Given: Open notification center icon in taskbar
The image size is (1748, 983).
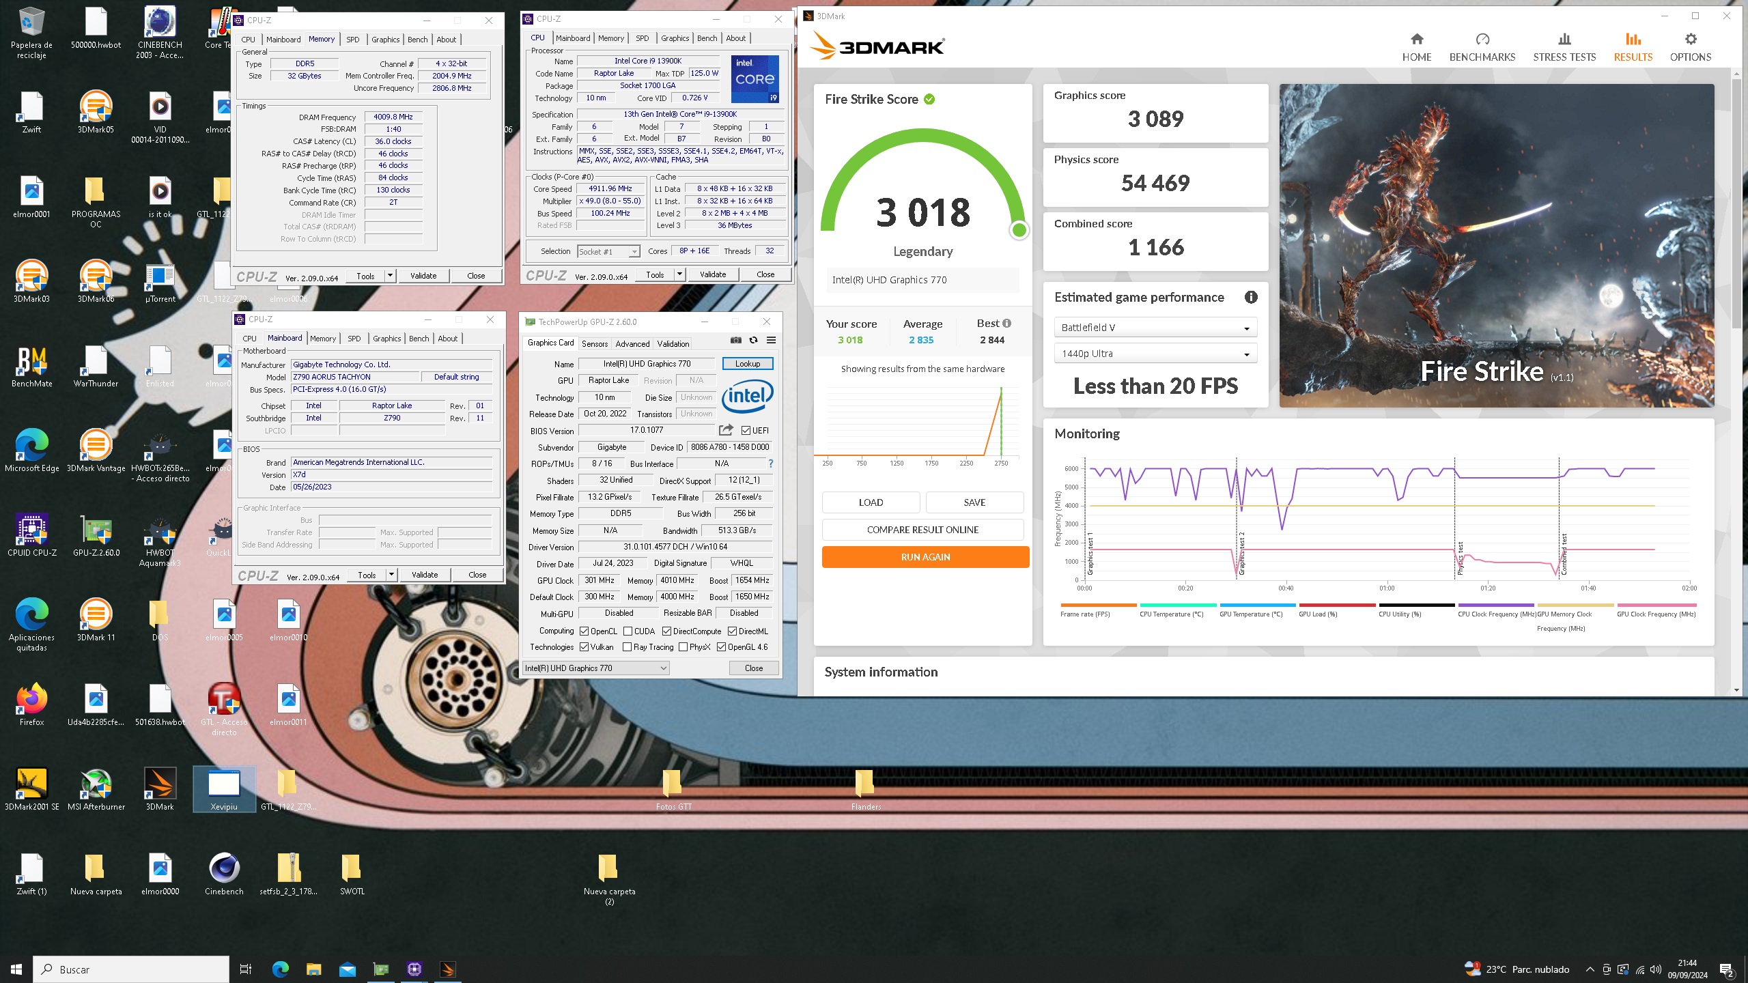Looking at the screenshot, I should (1726, 969).
